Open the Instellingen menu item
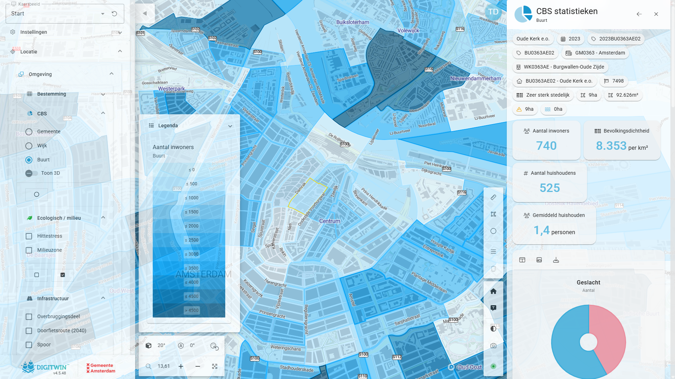675x379 pixels. [34, 32]
